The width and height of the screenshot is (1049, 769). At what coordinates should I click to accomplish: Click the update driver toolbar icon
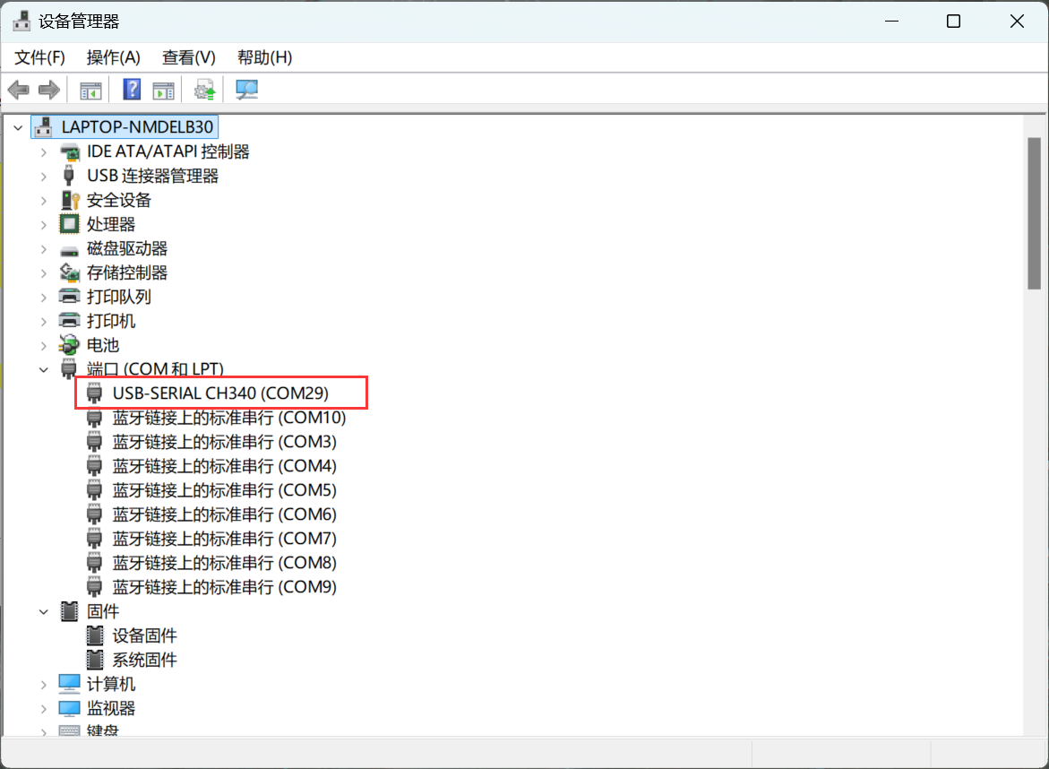pos(205,90)
